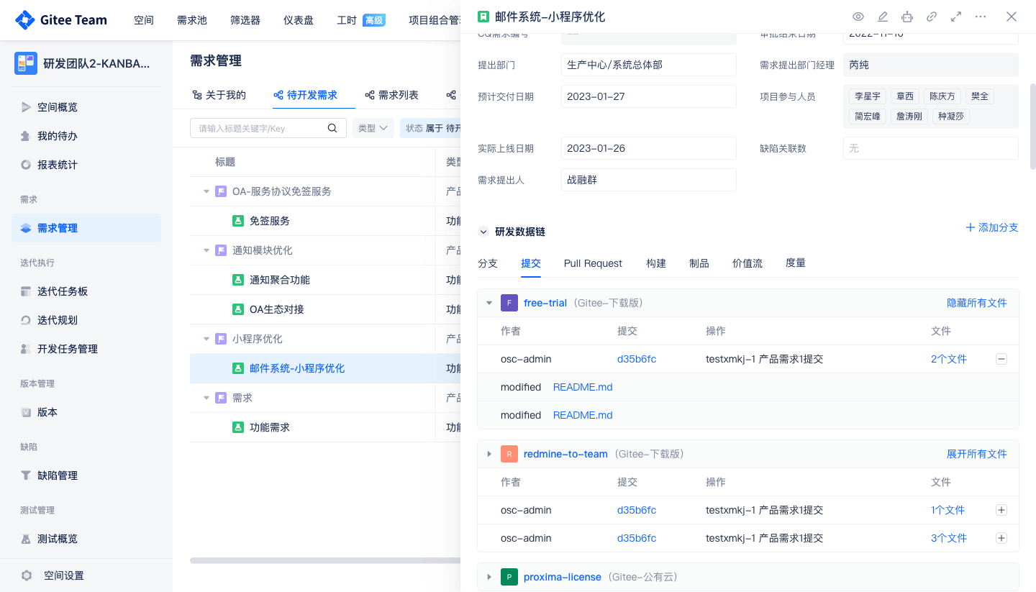Click the robot icon in detail header
The width and height of the screenshot is (1036, 592).
pos(907,17)
